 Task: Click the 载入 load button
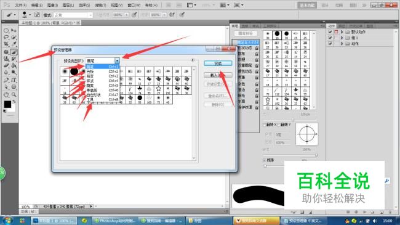[218, 75]
